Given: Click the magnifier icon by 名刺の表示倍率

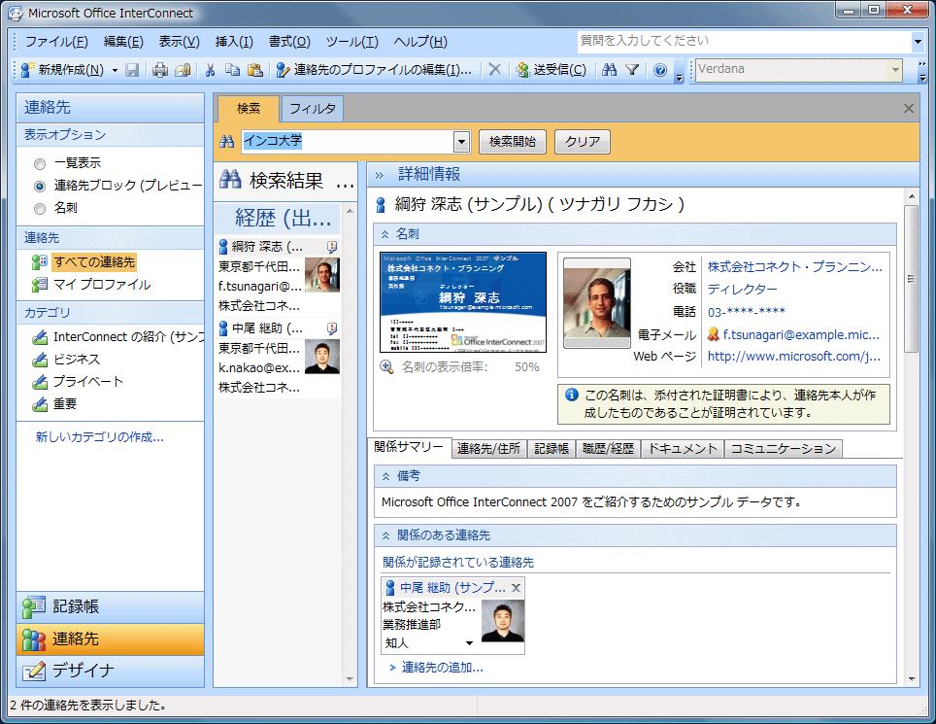Looking at the screenshot, I should (x=386, y=366).
